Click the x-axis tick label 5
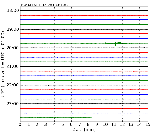The image size is (168, 135). (x=63, y=125)
